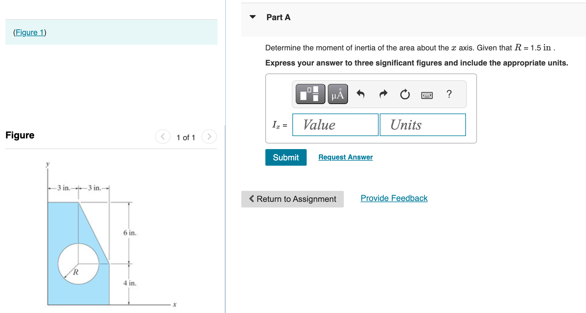Select the Part A header
This screenshot has height=313, width=586.
pyautogui.click(x=278, y=17)
